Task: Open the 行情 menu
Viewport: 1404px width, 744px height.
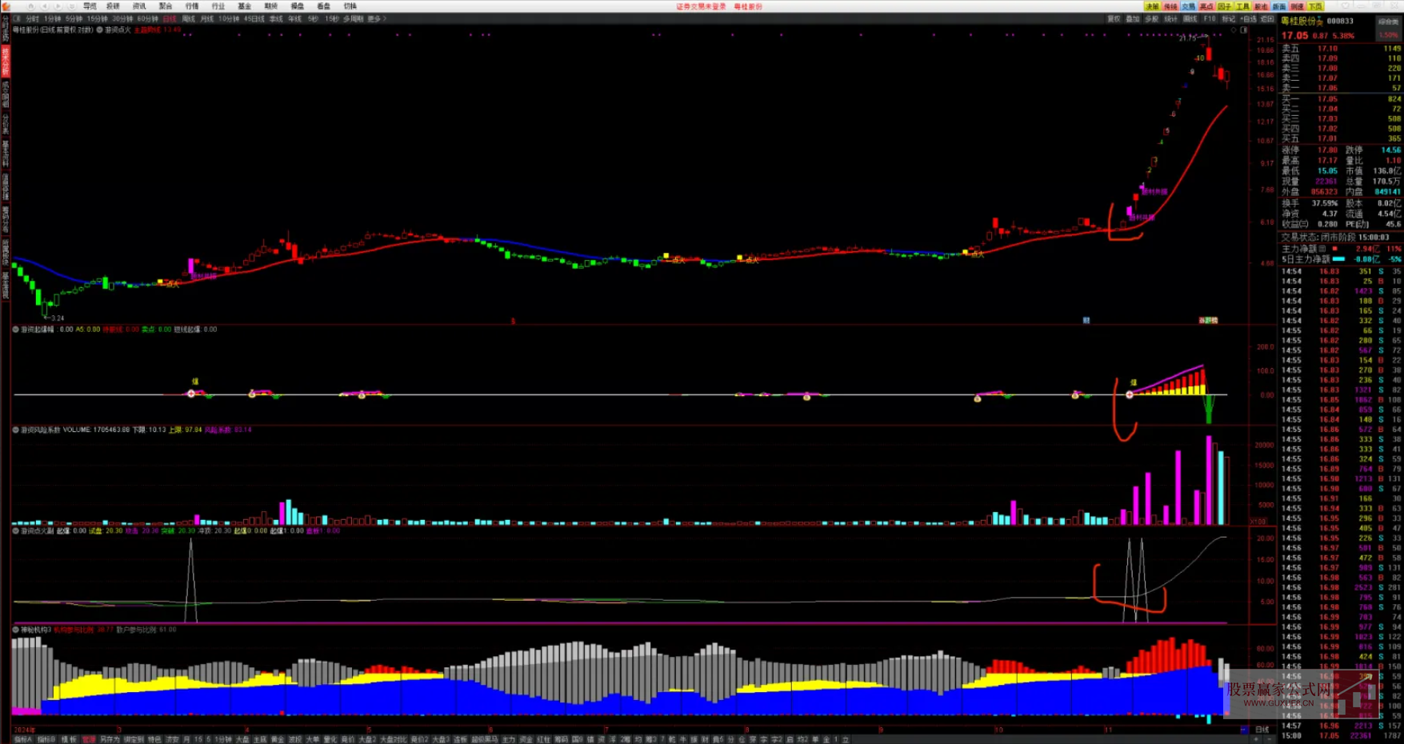Action: (192, 6)
